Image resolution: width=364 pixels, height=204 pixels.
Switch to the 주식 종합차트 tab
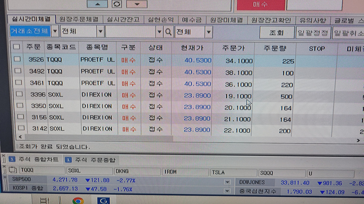(34, 160)
